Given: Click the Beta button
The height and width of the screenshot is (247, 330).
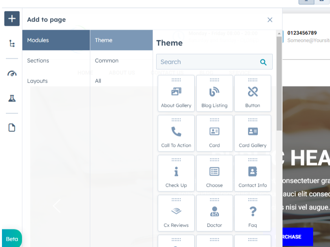Looking at the screenshot, I should pos(12,239).
